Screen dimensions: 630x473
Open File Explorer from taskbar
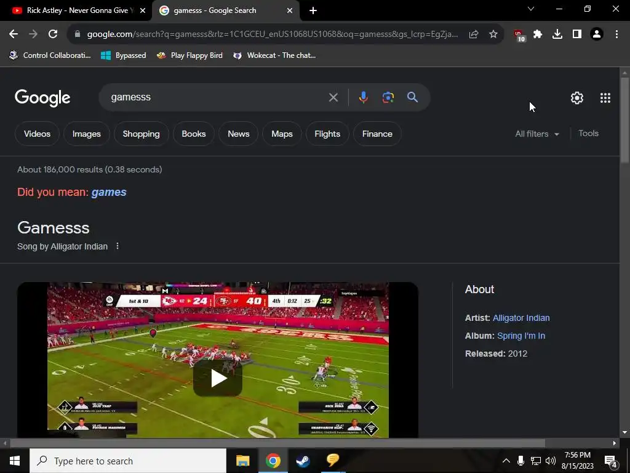(242, 461)
